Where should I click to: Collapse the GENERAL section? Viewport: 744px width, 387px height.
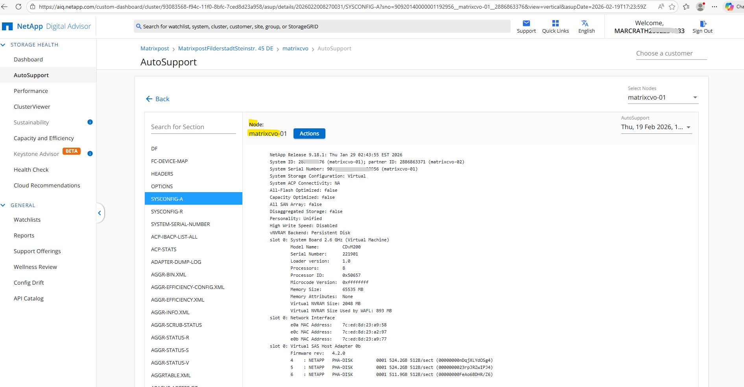(x=3, y=205)
